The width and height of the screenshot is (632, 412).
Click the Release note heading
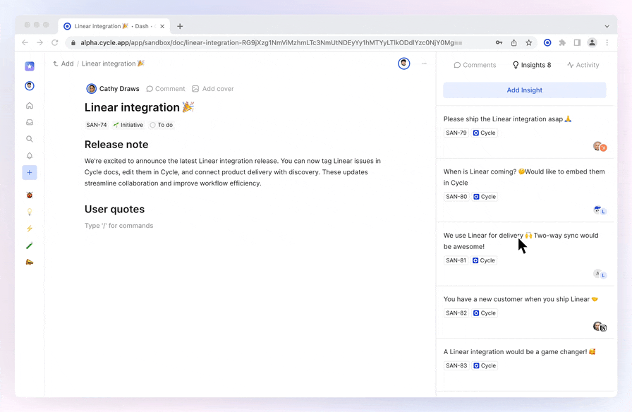coord(116,145)
